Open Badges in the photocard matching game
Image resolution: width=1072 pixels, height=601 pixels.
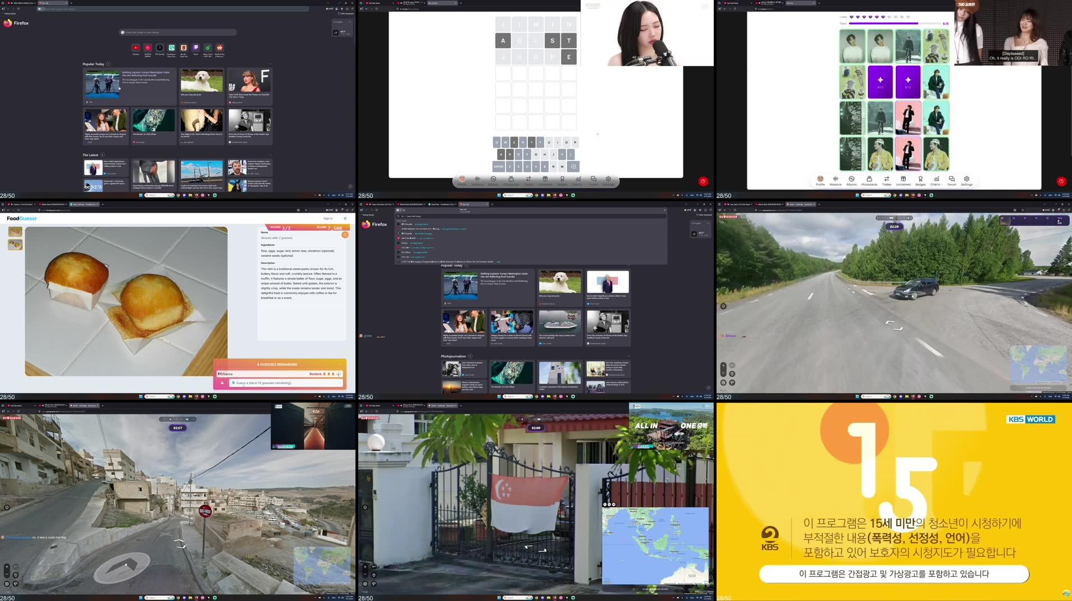click(920, 181)
